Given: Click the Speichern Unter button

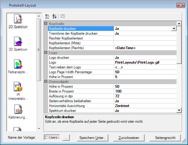Looking at the screenshot, I should [x=93, y=138].
